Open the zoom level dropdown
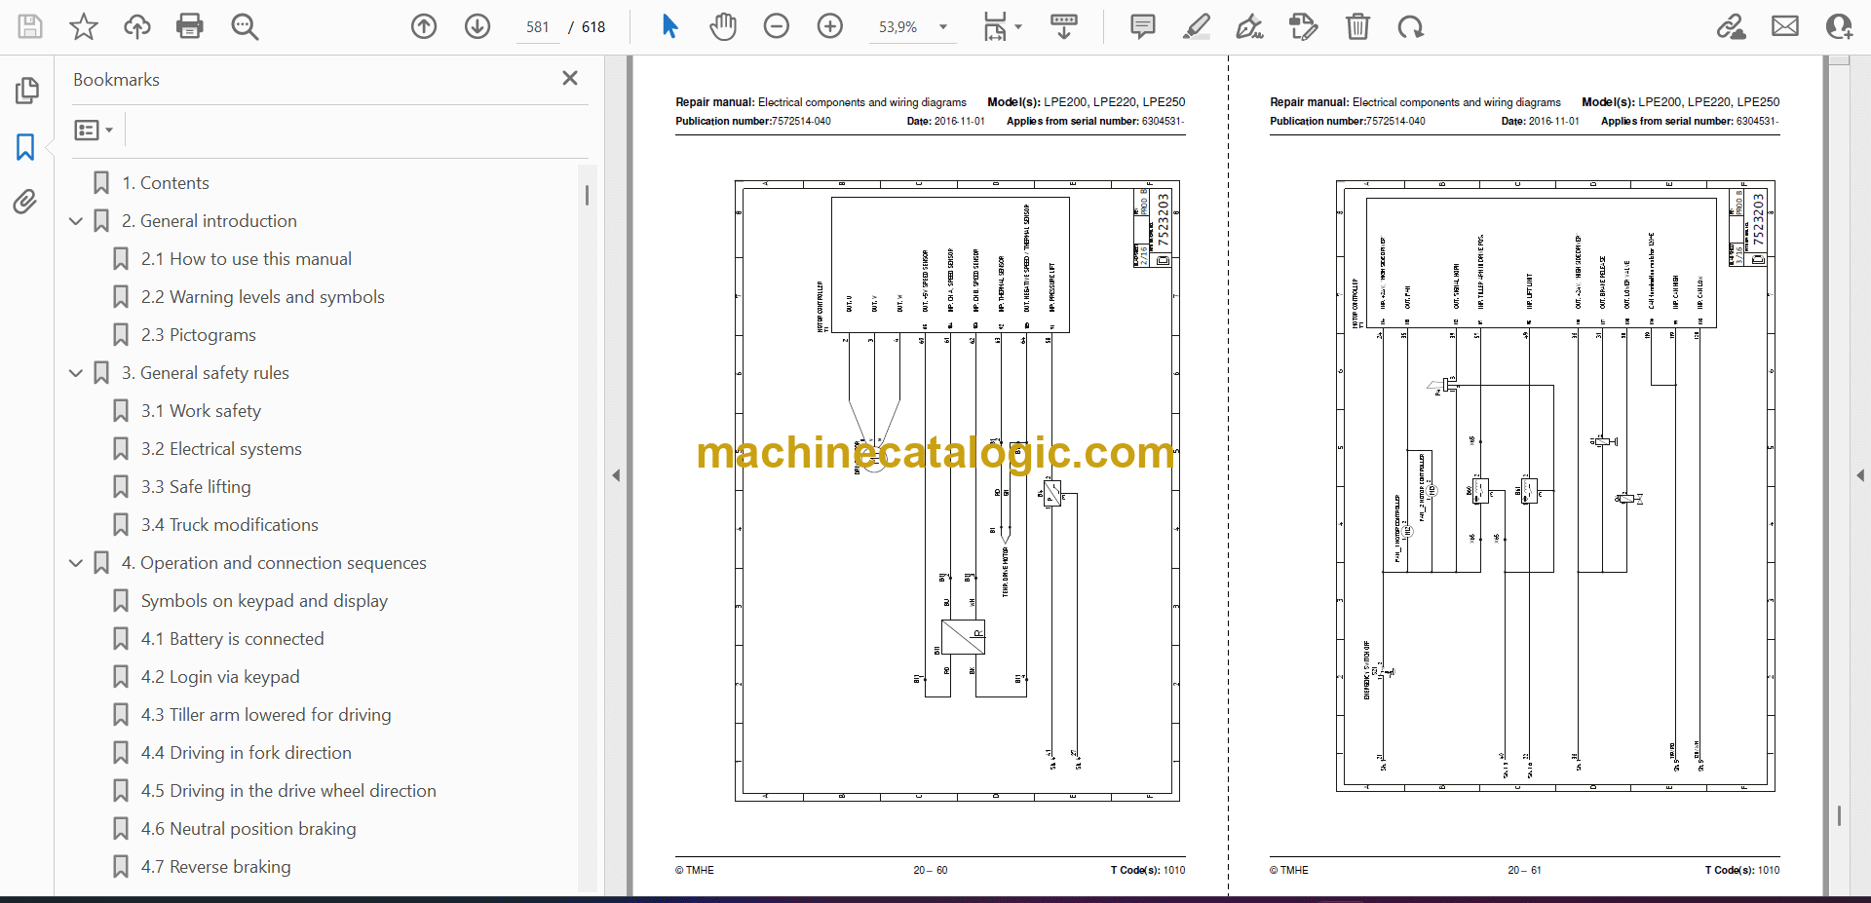This screenshot has height=903, width=1871. click(943, 27)
